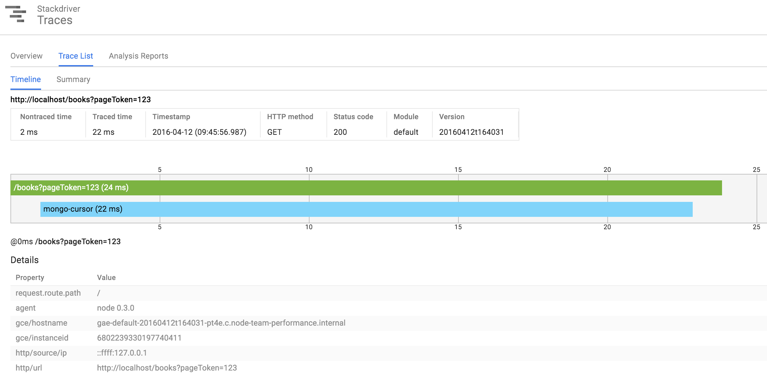Click the Property column header

click(x=30, y=278)
